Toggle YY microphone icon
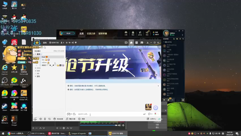 (45, 119)
